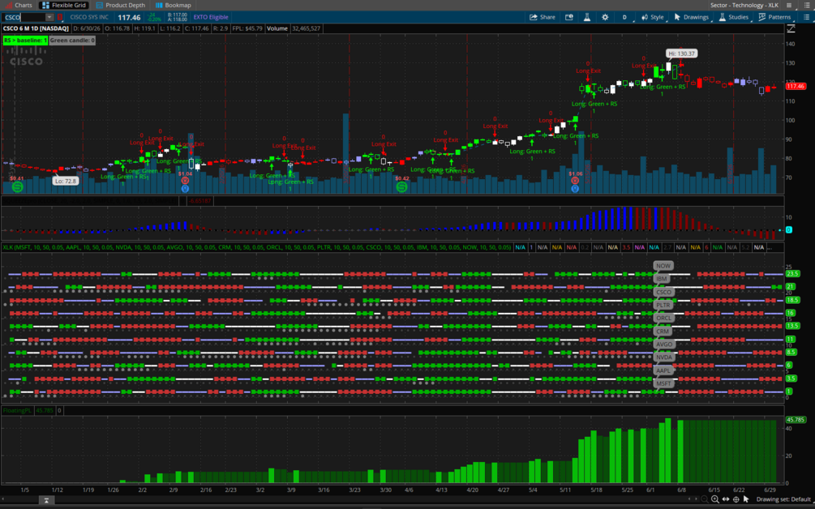Open the Sector - Technology - XLK watchlist selector
815x509 pixels.
click(x=744, y=5)
